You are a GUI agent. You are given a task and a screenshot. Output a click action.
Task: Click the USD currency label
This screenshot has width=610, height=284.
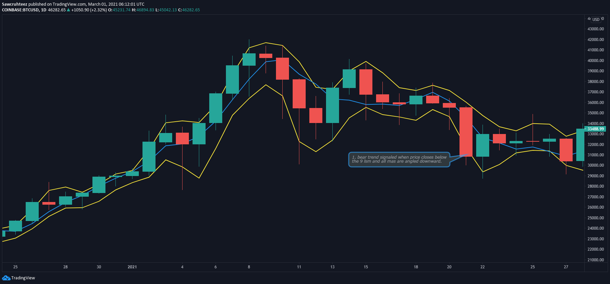[x=596, y=20]
